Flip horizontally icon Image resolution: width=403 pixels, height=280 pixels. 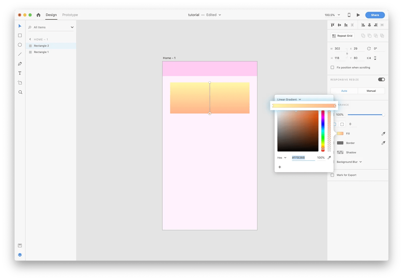(369, 58)
